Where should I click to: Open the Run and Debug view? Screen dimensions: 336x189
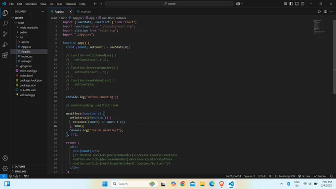tap(5, 44)
